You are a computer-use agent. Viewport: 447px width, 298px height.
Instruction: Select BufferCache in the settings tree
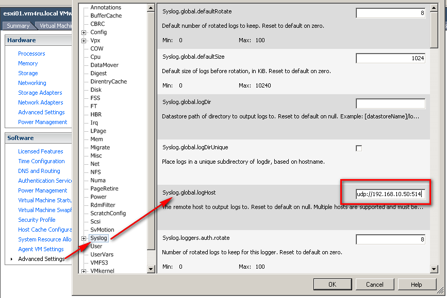click(106, 15)
